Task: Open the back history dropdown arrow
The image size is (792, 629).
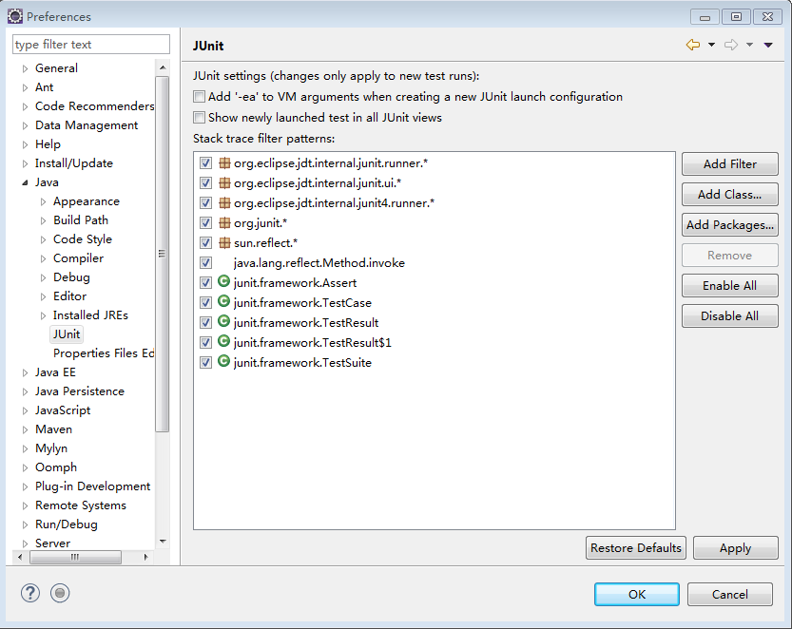Action: (711, 45)
